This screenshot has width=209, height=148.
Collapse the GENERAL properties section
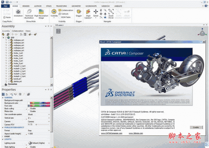(x=3, y=98)
